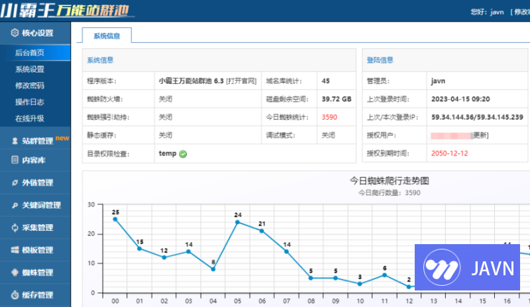
Task: Click the 更新 link beside 授权用户
Action: tap(480, 136)
